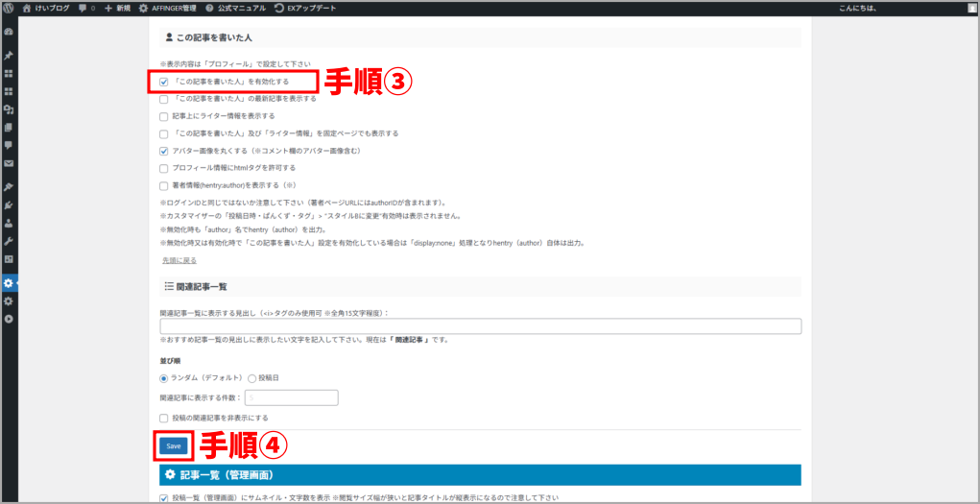This screenshot has width=980, height=504.
Task: Open 公式マニュアル in the admin bar
Action: [235, 8]
